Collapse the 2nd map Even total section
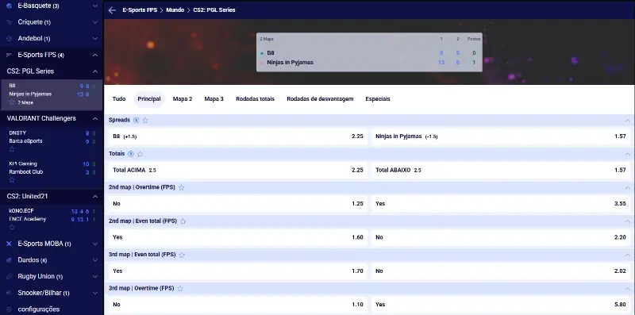Image resolution: width=635 pixels, height=315 pixels. (628, 221)
